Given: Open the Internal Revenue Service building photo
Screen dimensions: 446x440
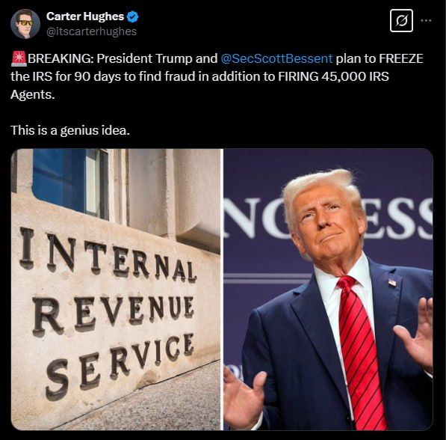Looking at the screenshot, I should (116, 290).
